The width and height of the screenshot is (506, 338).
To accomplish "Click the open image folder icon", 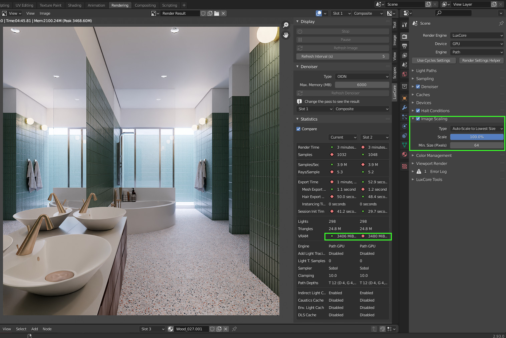I will pos(217,13).
